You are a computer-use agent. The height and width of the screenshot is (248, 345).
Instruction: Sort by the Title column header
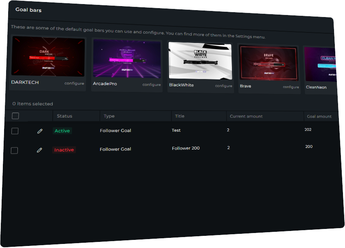180,116
